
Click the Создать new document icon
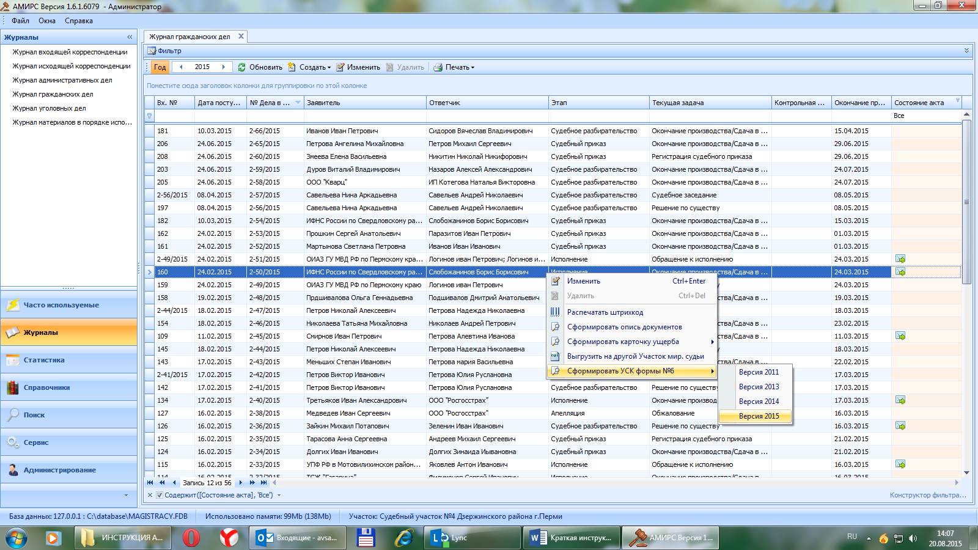292,67
